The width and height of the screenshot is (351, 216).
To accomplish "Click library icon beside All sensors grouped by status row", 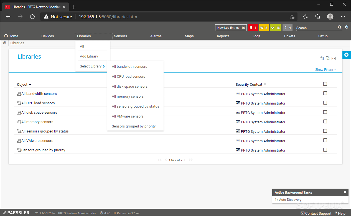I will click(x=19, y=131).
